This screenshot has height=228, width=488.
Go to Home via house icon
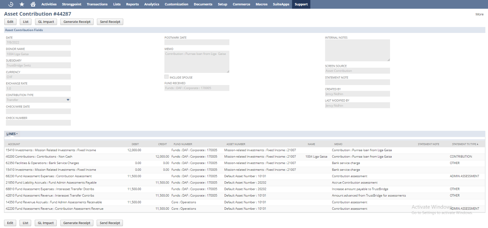33,4
